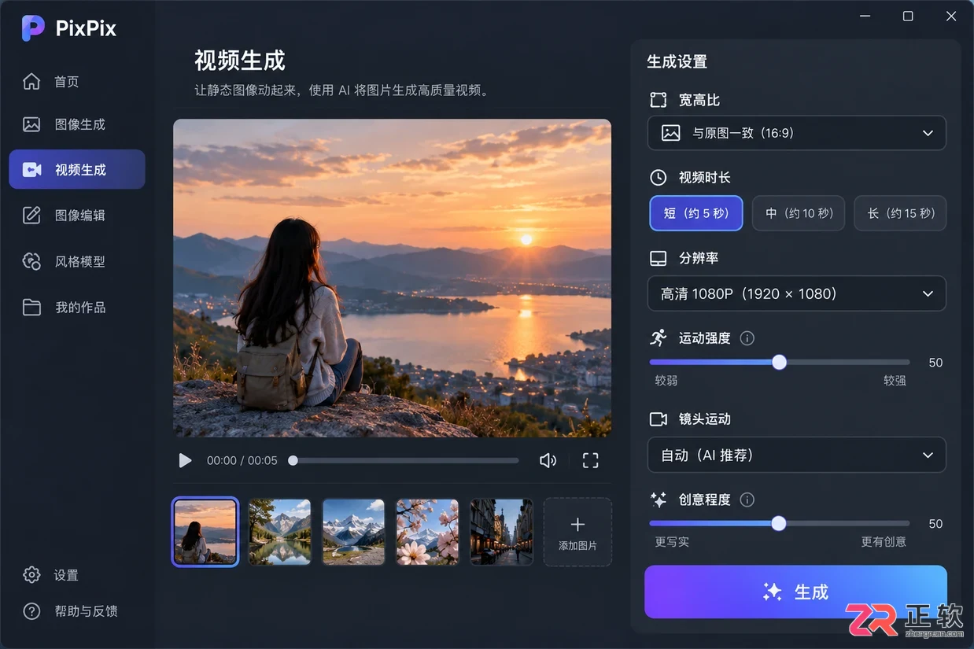Select the night street thumbnail
974x649 pixels.
pos(501,531)
